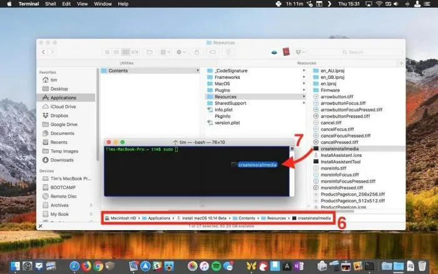Go back in Finder history
This screenshot has width=438, height=274.
click(43, 52)
